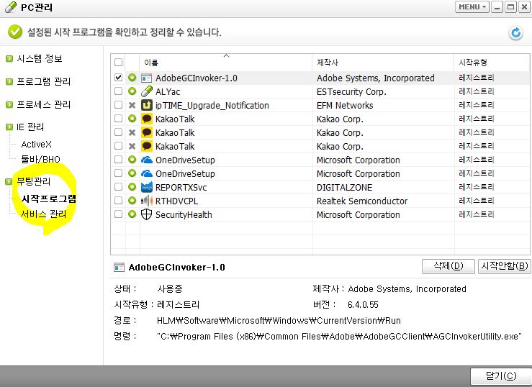Click the RTHDVCPL name in the list
This screenshot has height=387, width=532.
tap(176, 201)
